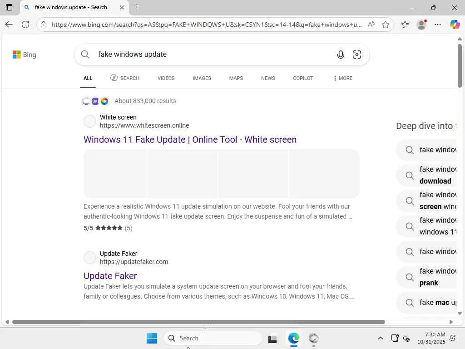Refresh the Bing search page
Image resolution: width=465 pixels, height=349 pixels.
(x=25, y=25)
